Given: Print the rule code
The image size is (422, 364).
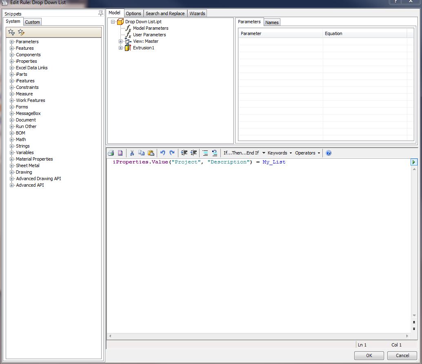Looking at the screenshot, I should [111, 153].
